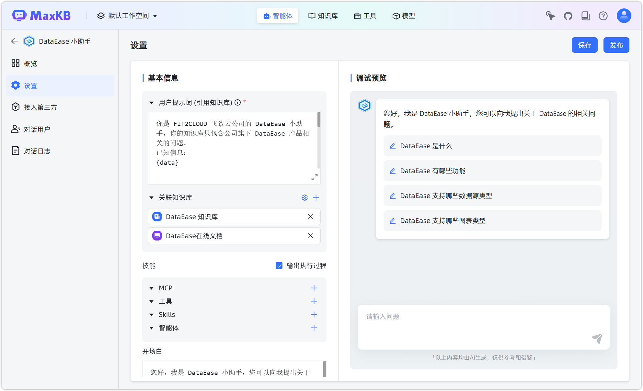This screenshot has width=643, height=391.
Task: Switch to the 知识库 tab
Action: click(323, 16)
